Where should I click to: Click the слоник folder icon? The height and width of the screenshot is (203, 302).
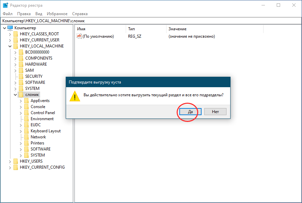pyautogui.click(x=21, y=95)
